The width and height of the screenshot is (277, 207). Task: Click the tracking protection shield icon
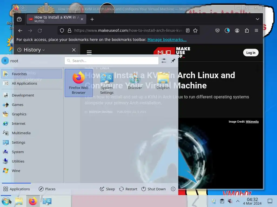point(62,31)
